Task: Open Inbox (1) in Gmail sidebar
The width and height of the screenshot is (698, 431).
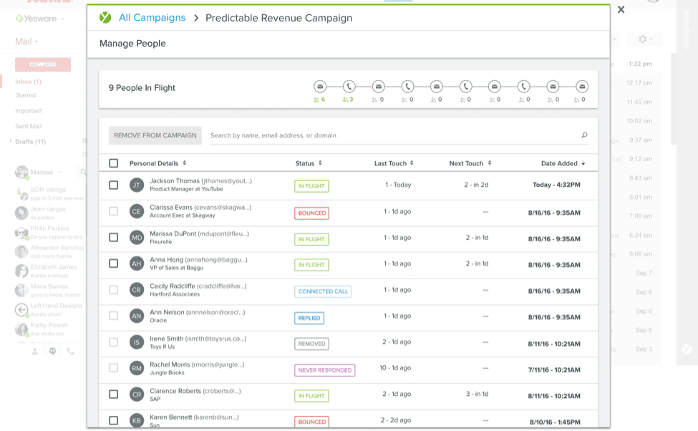Action: click(28, 82)
